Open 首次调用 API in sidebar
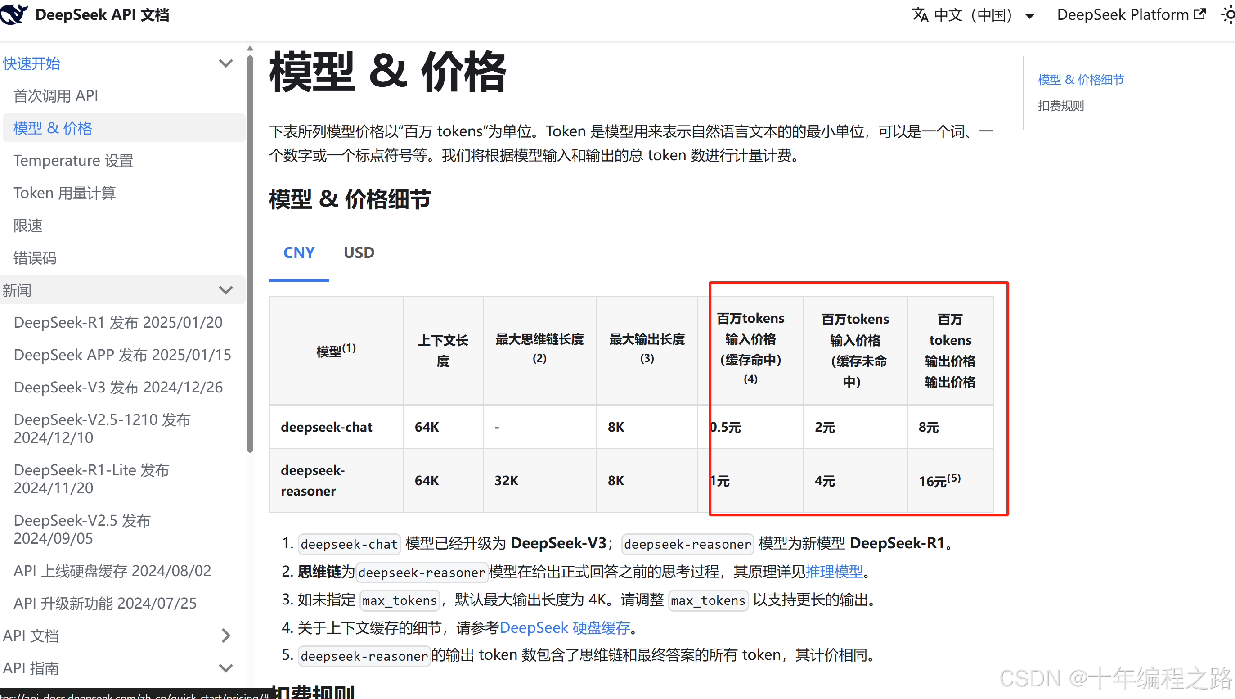This screenshot has width=1235, height=699. pos(56,96)
